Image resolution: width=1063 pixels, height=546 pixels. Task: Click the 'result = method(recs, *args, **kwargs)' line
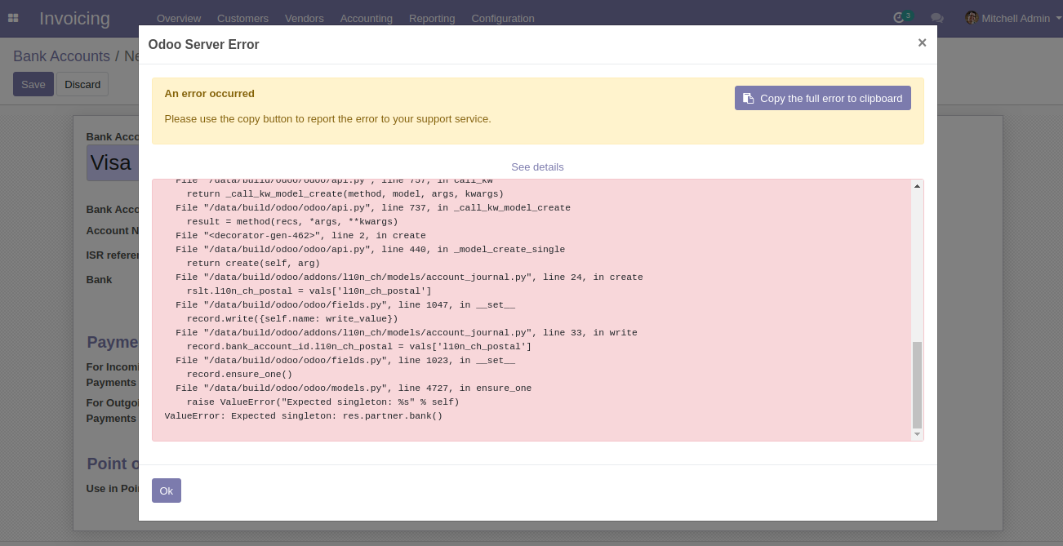tap(292, 222)
